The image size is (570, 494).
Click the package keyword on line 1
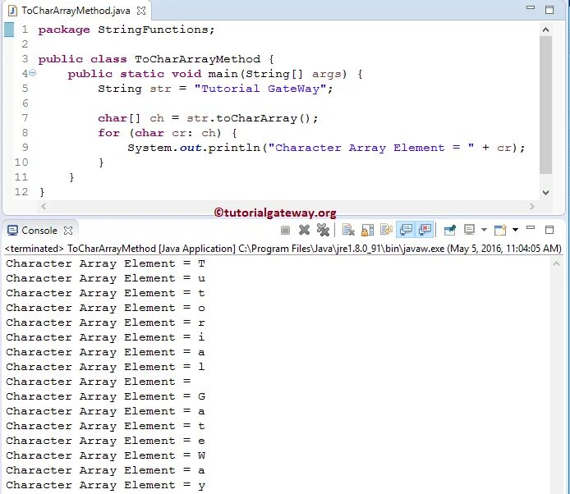pos(64,30)
